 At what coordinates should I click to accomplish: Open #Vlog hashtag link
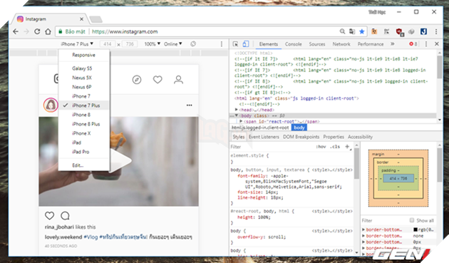click(x=91, y=237)
